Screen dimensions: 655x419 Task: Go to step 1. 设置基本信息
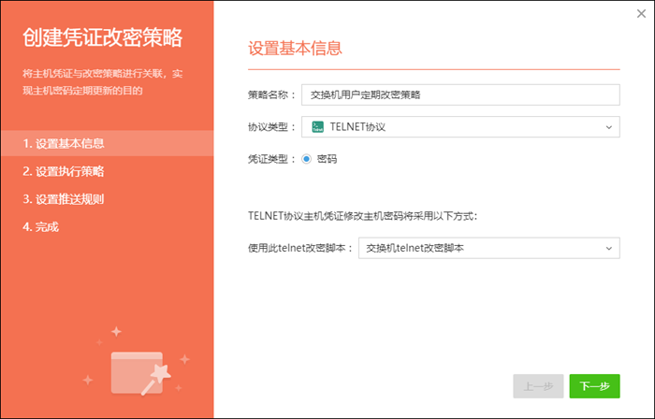point(64,144)
